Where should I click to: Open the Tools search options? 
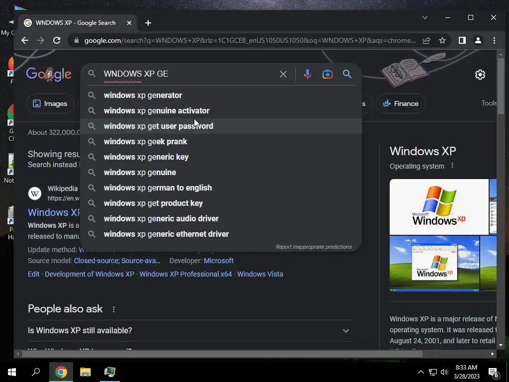click(489, 103)
